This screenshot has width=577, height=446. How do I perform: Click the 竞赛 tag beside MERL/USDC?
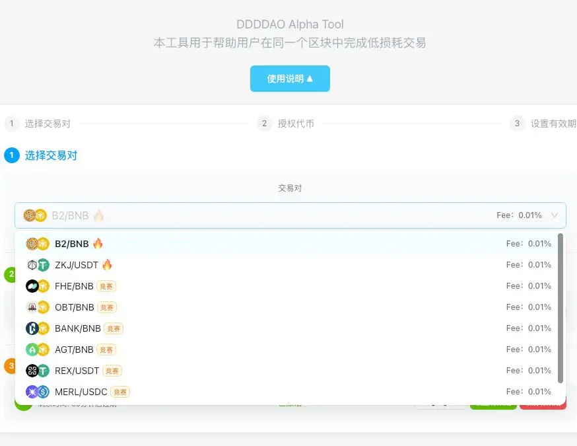tap(120, 392)
